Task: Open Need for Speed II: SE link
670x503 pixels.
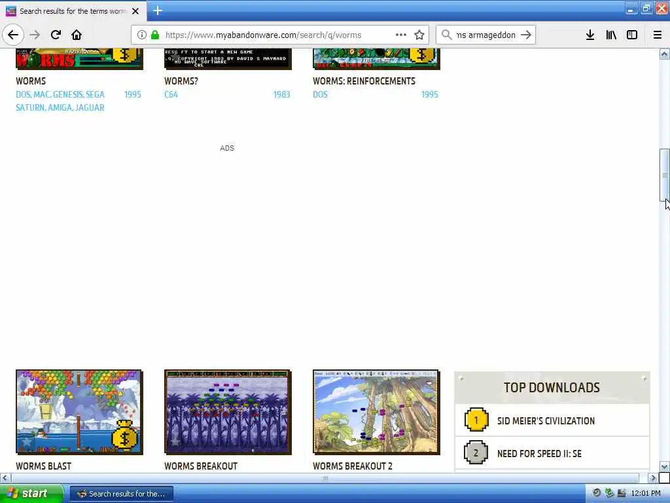Action: [539, 453]
